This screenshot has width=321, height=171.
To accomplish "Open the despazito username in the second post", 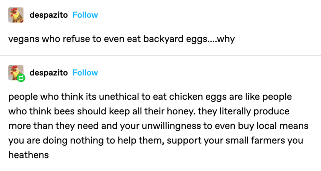I will (49, 73).
